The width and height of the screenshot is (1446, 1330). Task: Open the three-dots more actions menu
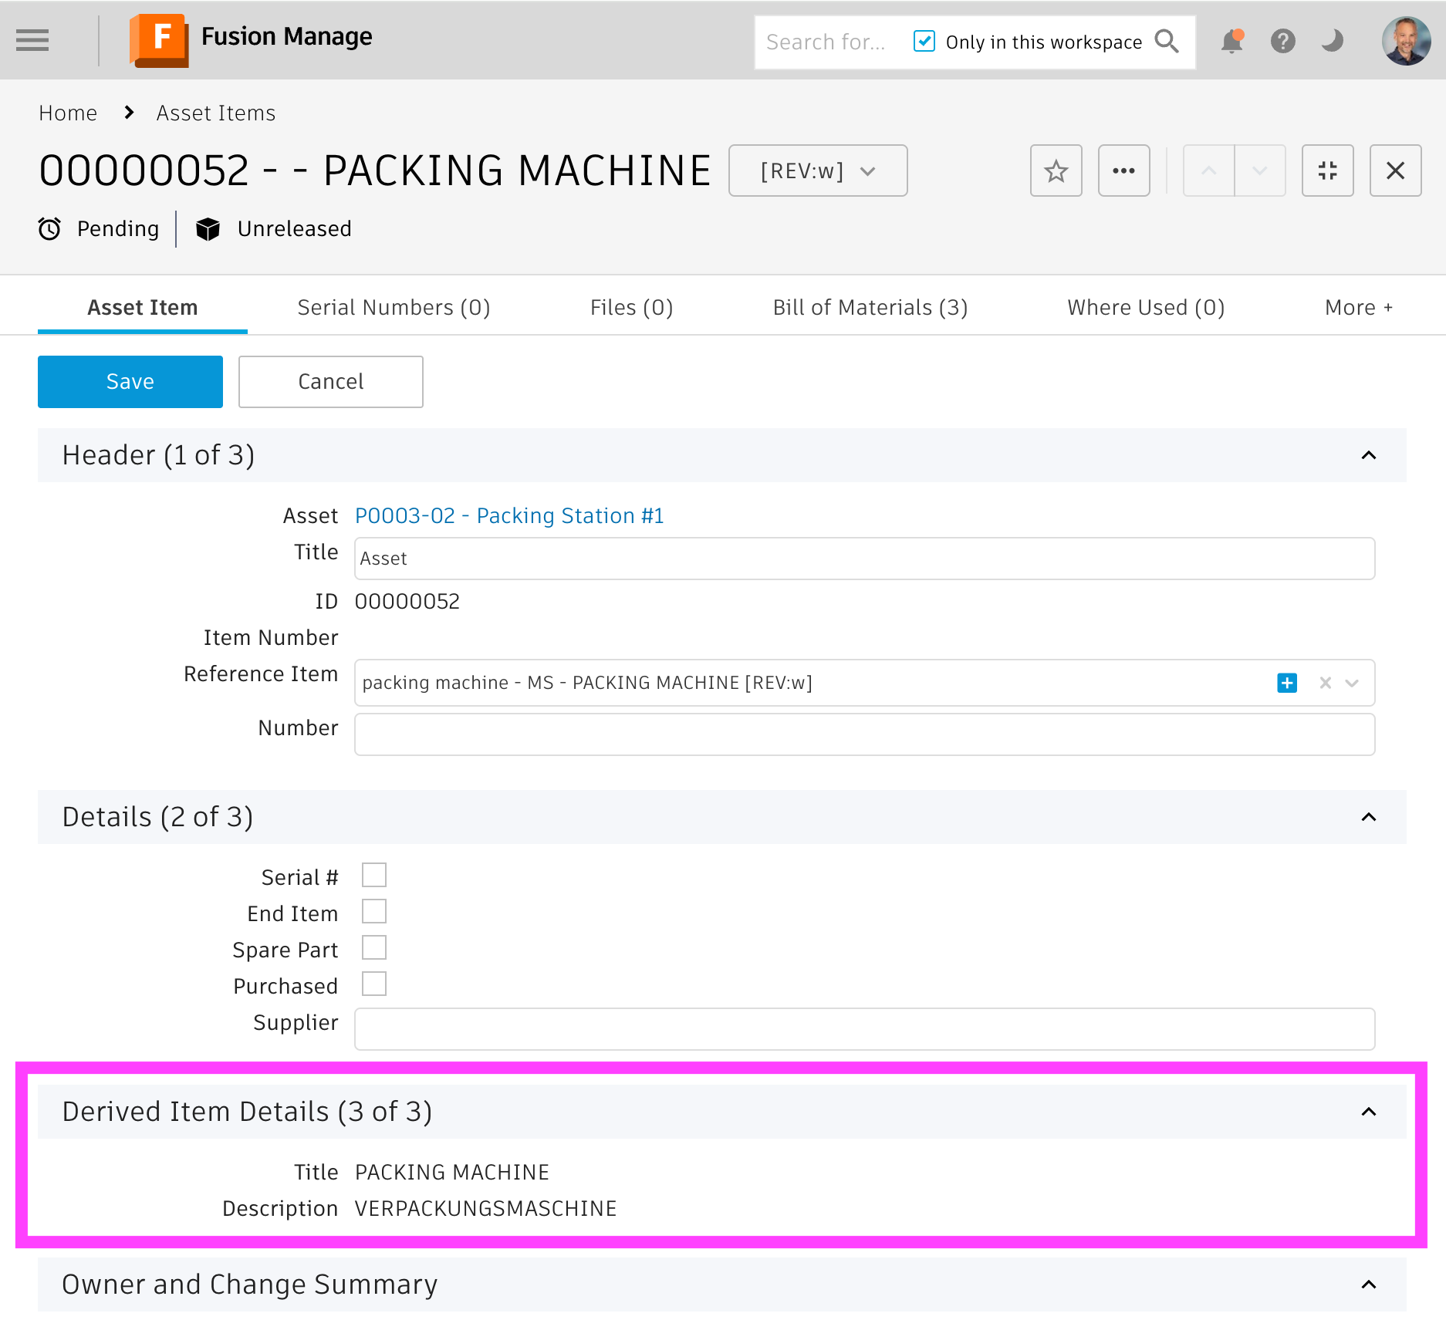tap(1123, 170)
